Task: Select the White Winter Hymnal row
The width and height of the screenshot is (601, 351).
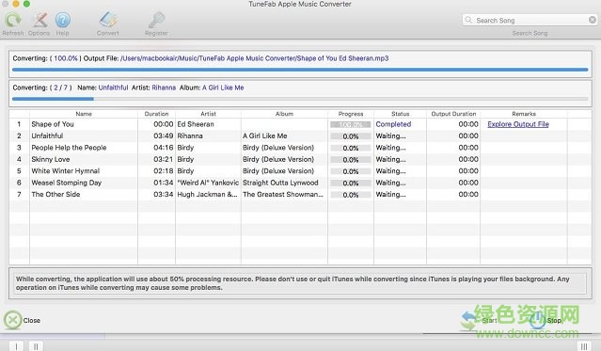Action: coord(300,171)
